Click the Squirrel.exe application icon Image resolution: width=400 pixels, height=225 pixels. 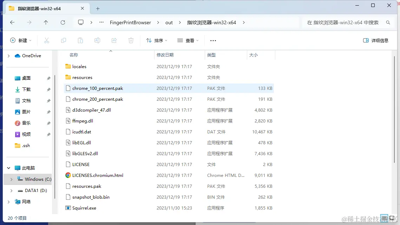point(68,208)
